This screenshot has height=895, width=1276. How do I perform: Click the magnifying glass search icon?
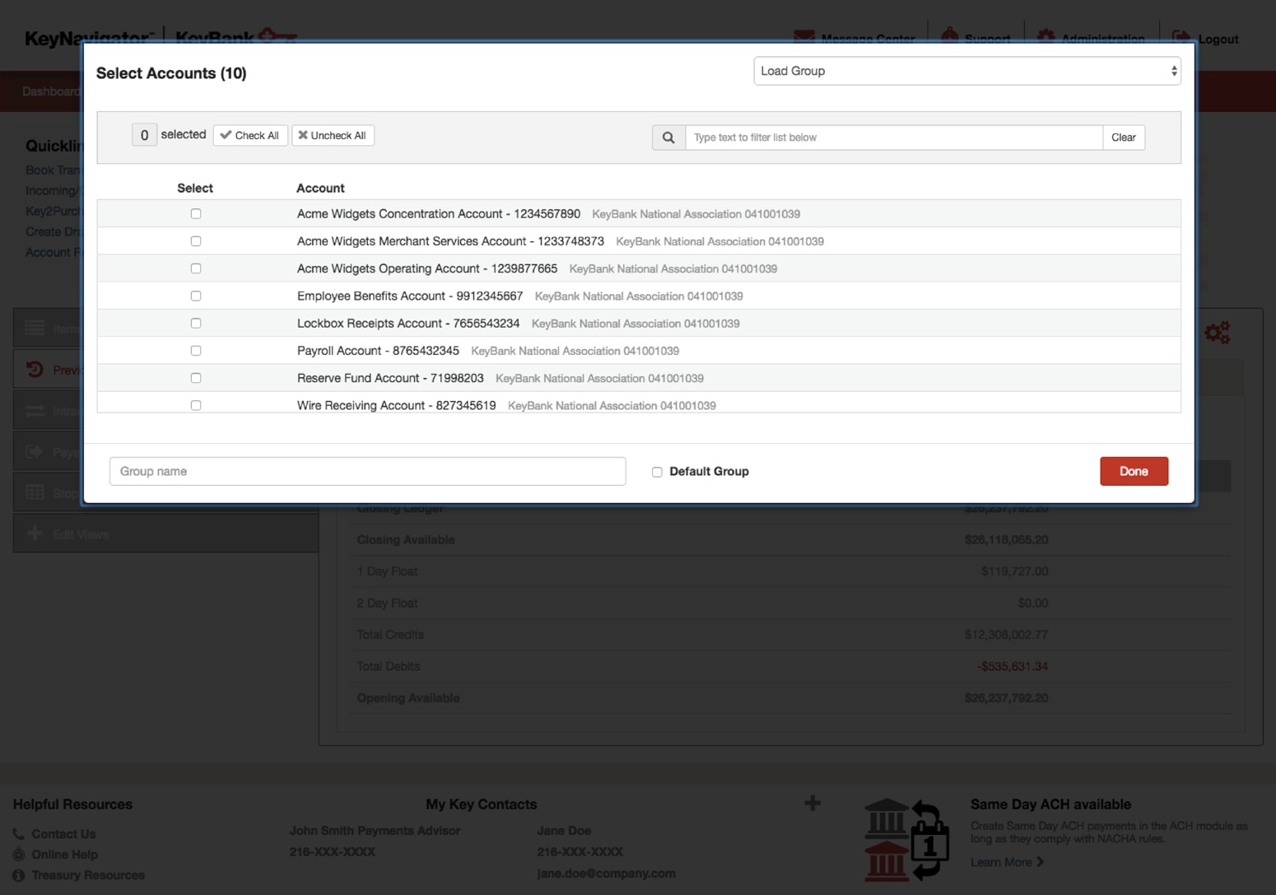point(668,138)
